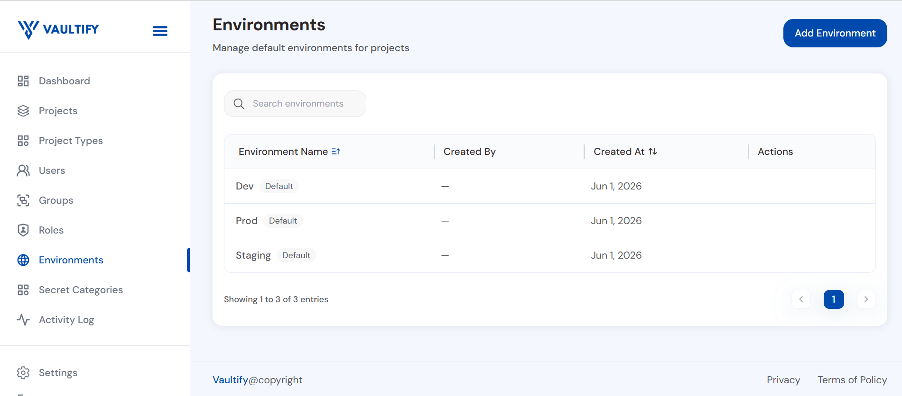Click the Activity Log pulse icon
Image resolution: width=902 pixels, height=396 pixels.
coord(23,320)
